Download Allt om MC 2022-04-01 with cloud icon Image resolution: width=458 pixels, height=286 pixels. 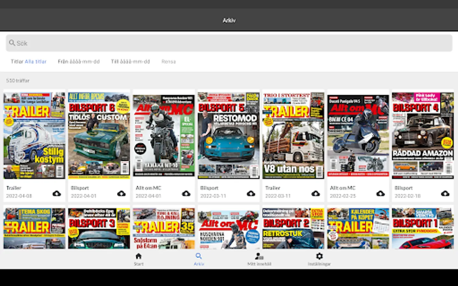186,194
